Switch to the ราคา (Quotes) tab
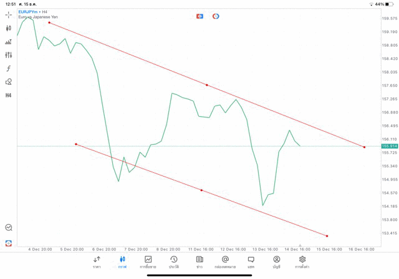This screenshot has width=399, height=279. click(x=97, y=262)
